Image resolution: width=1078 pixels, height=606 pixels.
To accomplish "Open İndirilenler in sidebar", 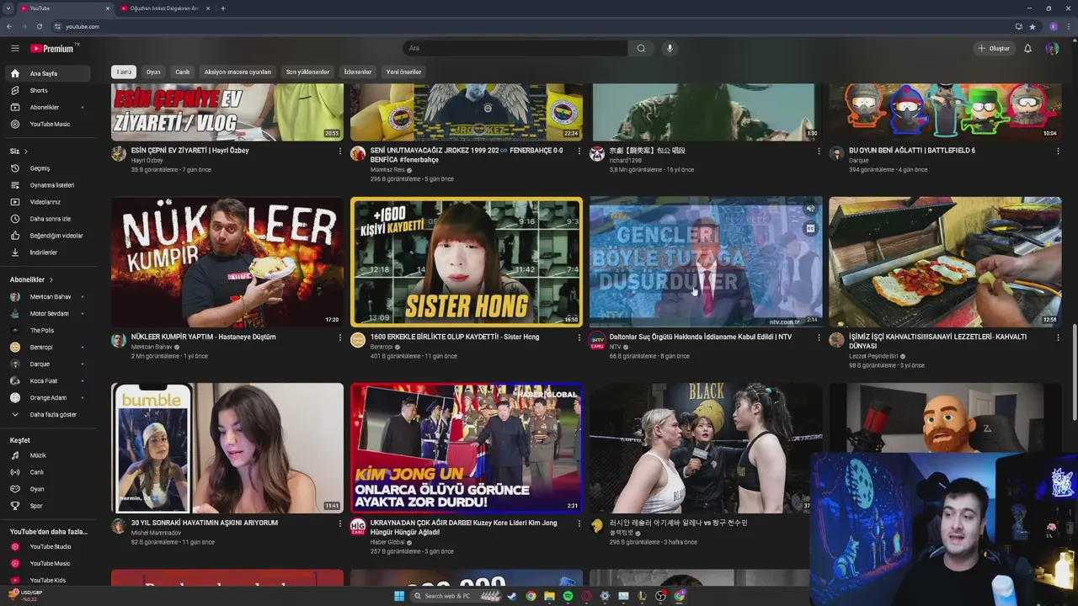I will pos(48,252).
